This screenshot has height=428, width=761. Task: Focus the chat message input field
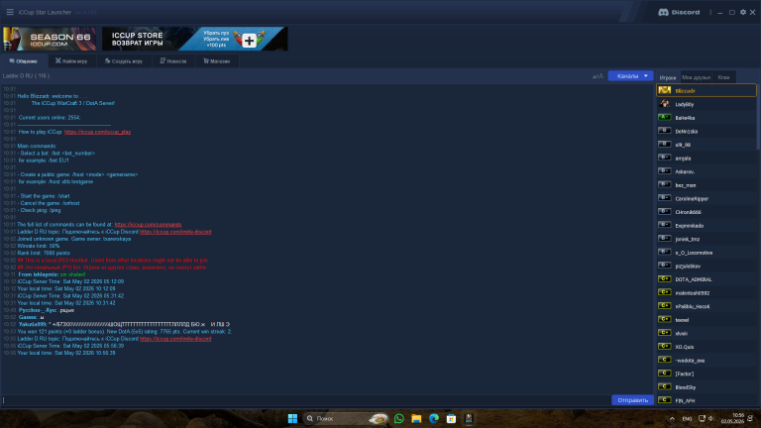[x=306, y=400]
